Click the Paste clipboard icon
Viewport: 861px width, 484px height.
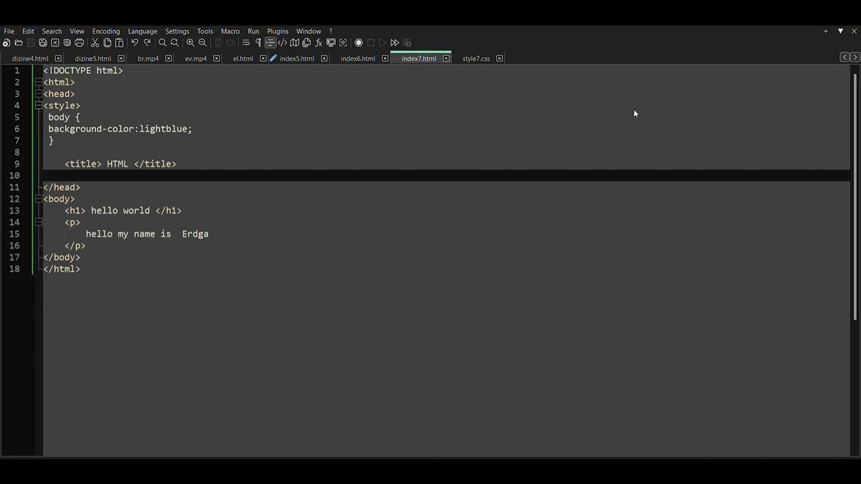click(x=119, y=42)
